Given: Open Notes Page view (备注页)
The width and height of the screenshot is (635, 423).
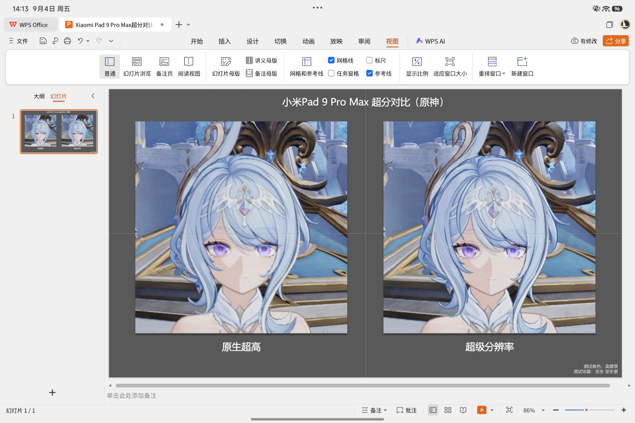Looking at the screenshot, I should point(165,67).
